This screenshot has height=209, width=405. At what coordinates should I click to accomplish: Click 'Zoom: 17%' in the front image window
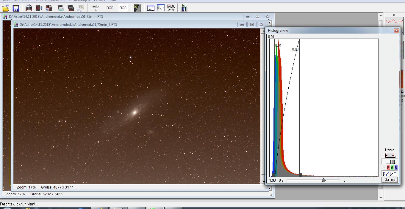26,187
